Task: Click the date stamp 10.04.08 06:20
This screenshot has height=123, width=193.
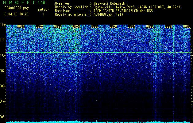Action: [16, 14]
